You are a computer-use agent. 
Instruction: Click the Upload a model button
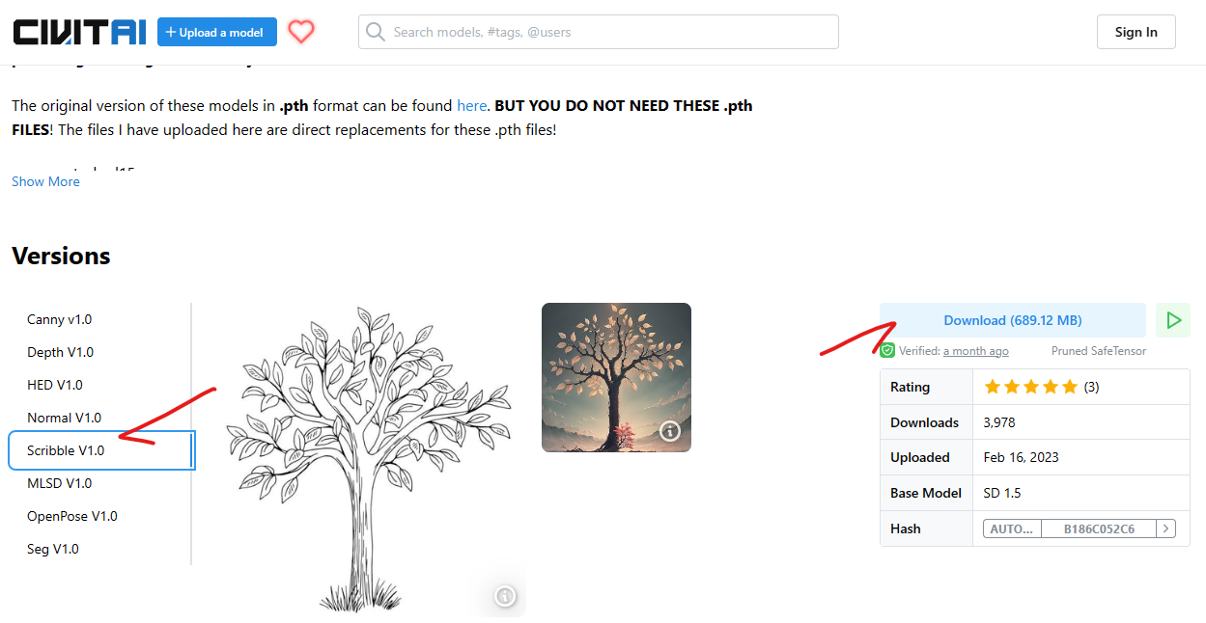click(217, 32)
